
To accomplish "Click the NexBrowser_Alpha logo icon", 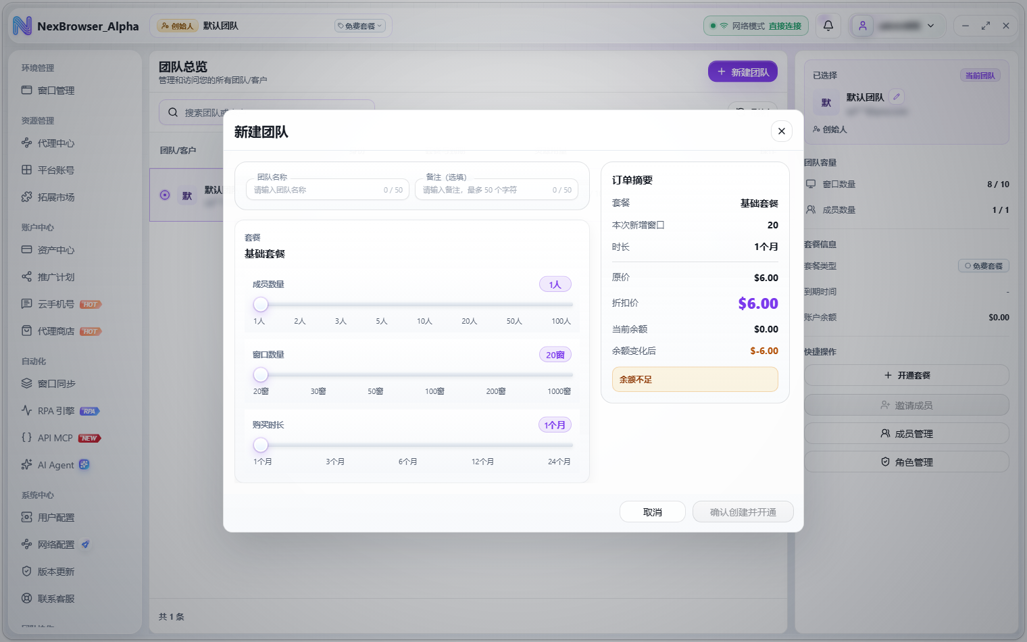I will coord(22,26).
